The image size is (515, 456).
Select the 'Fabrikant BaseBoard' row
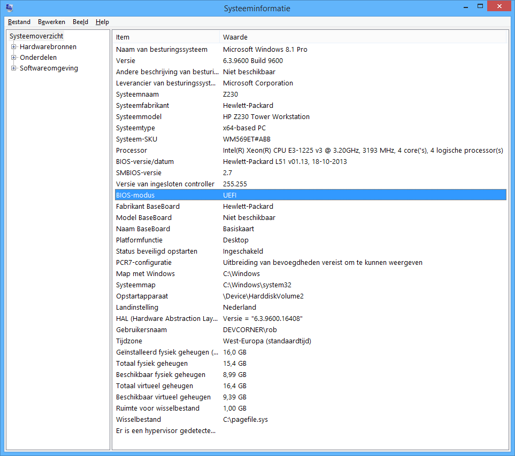310,207
